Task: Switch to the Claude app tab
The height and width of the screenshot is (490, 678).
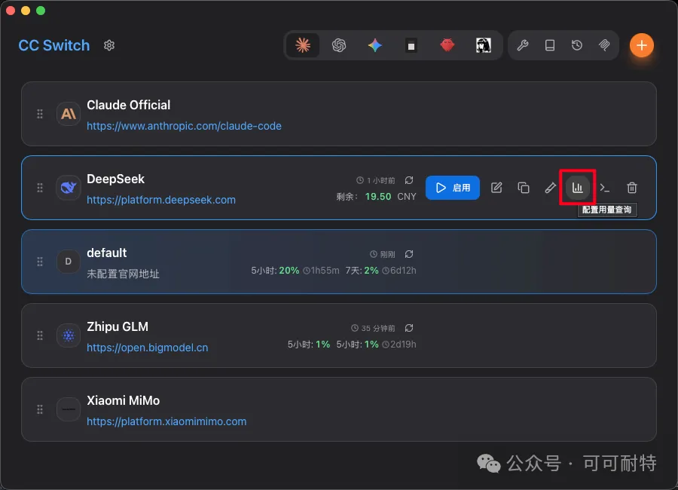Action: coord(303,45)
